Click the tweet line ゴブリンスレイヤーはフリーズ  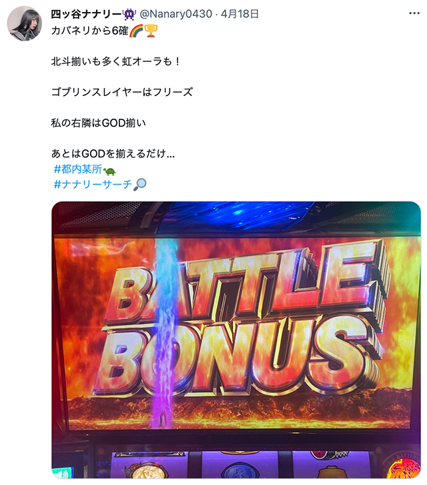point(122,92)
